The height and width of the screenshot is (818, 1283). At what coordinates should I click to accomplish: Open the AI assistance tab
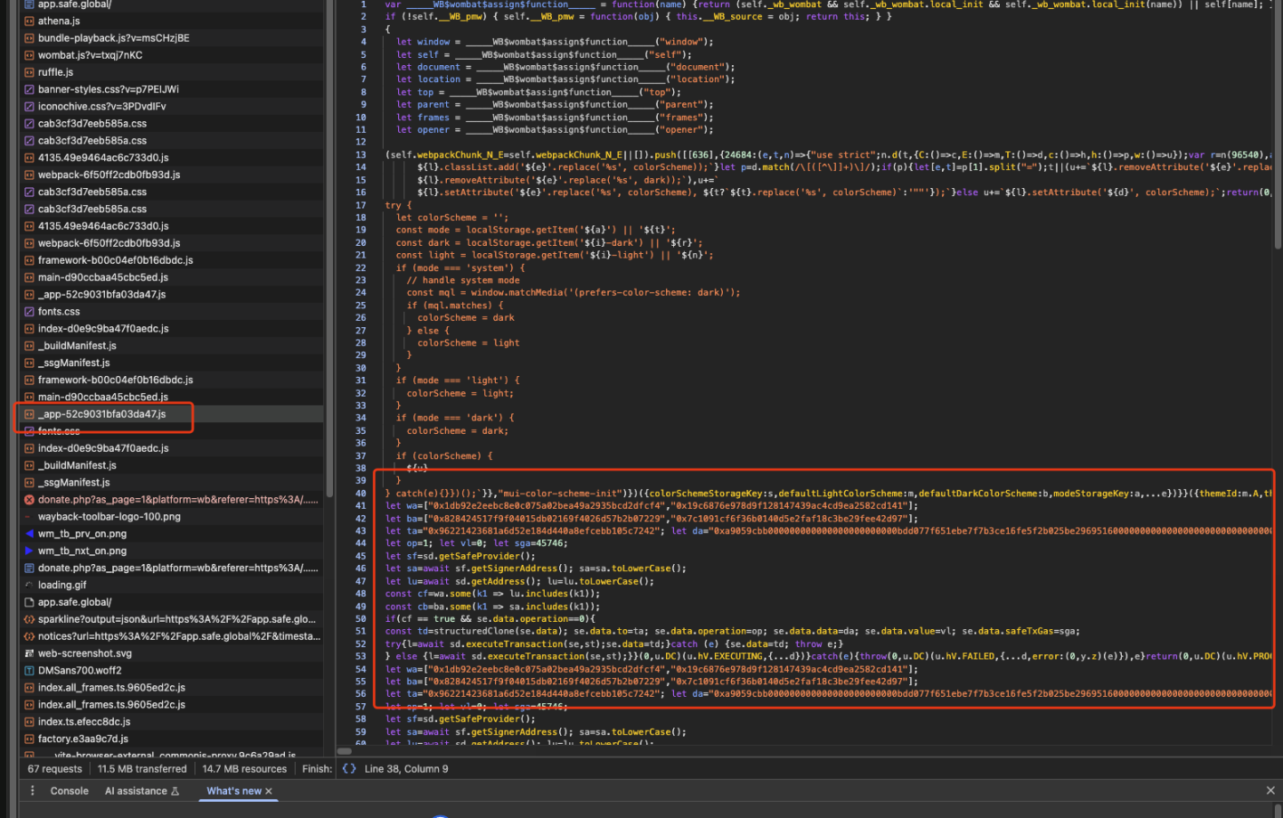point(141,791)
